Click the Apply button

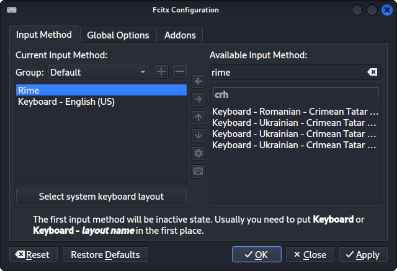364,255
